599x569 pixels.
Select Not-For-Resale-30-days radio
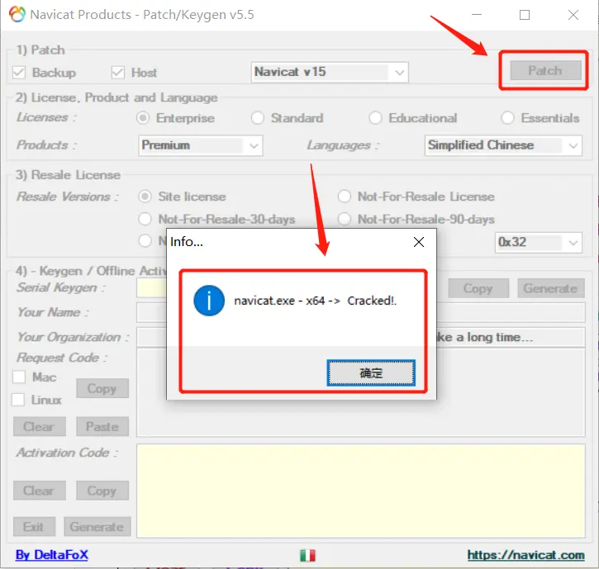point(145,219)
